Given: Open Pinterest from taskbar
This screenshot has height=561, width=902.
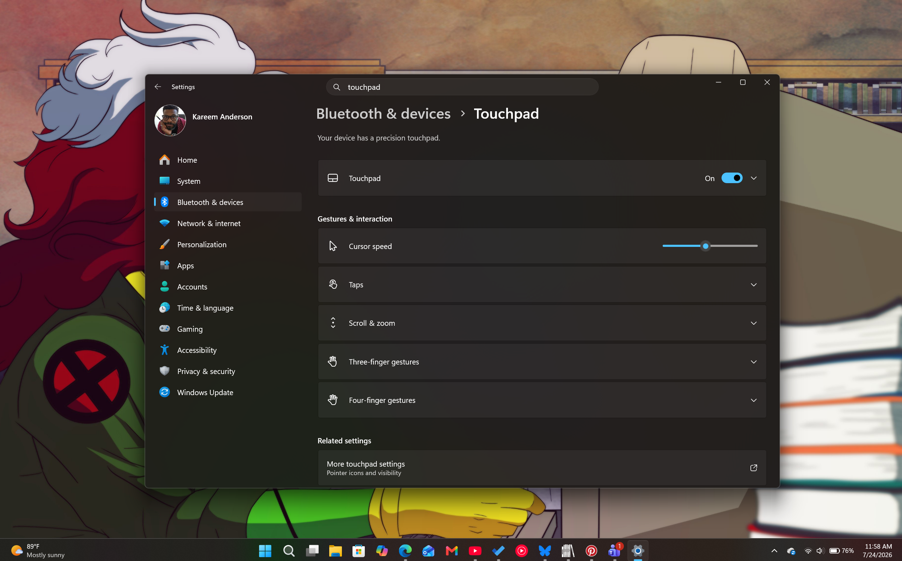Looking at the screenshot, I should pos(591,551).
